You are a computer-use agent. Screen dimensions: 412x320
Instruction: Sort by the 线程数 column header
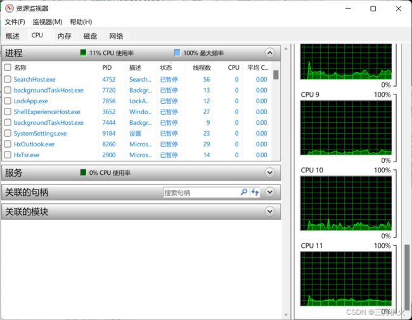pos(202,68)
